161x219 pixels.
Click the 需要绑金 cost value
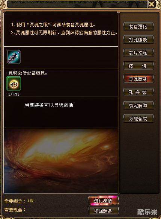click(x=30, y=201)
